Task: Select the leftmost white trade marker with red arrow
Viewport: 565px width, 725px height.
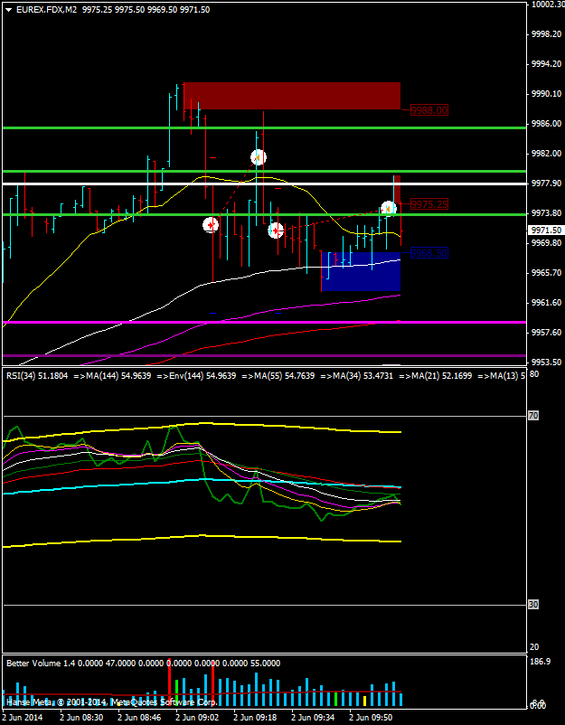Action: coord(211,224)
